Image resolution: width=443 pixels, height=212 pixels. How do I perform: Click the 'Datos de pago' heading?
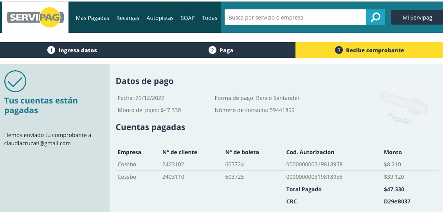click(x=145, y=81)
